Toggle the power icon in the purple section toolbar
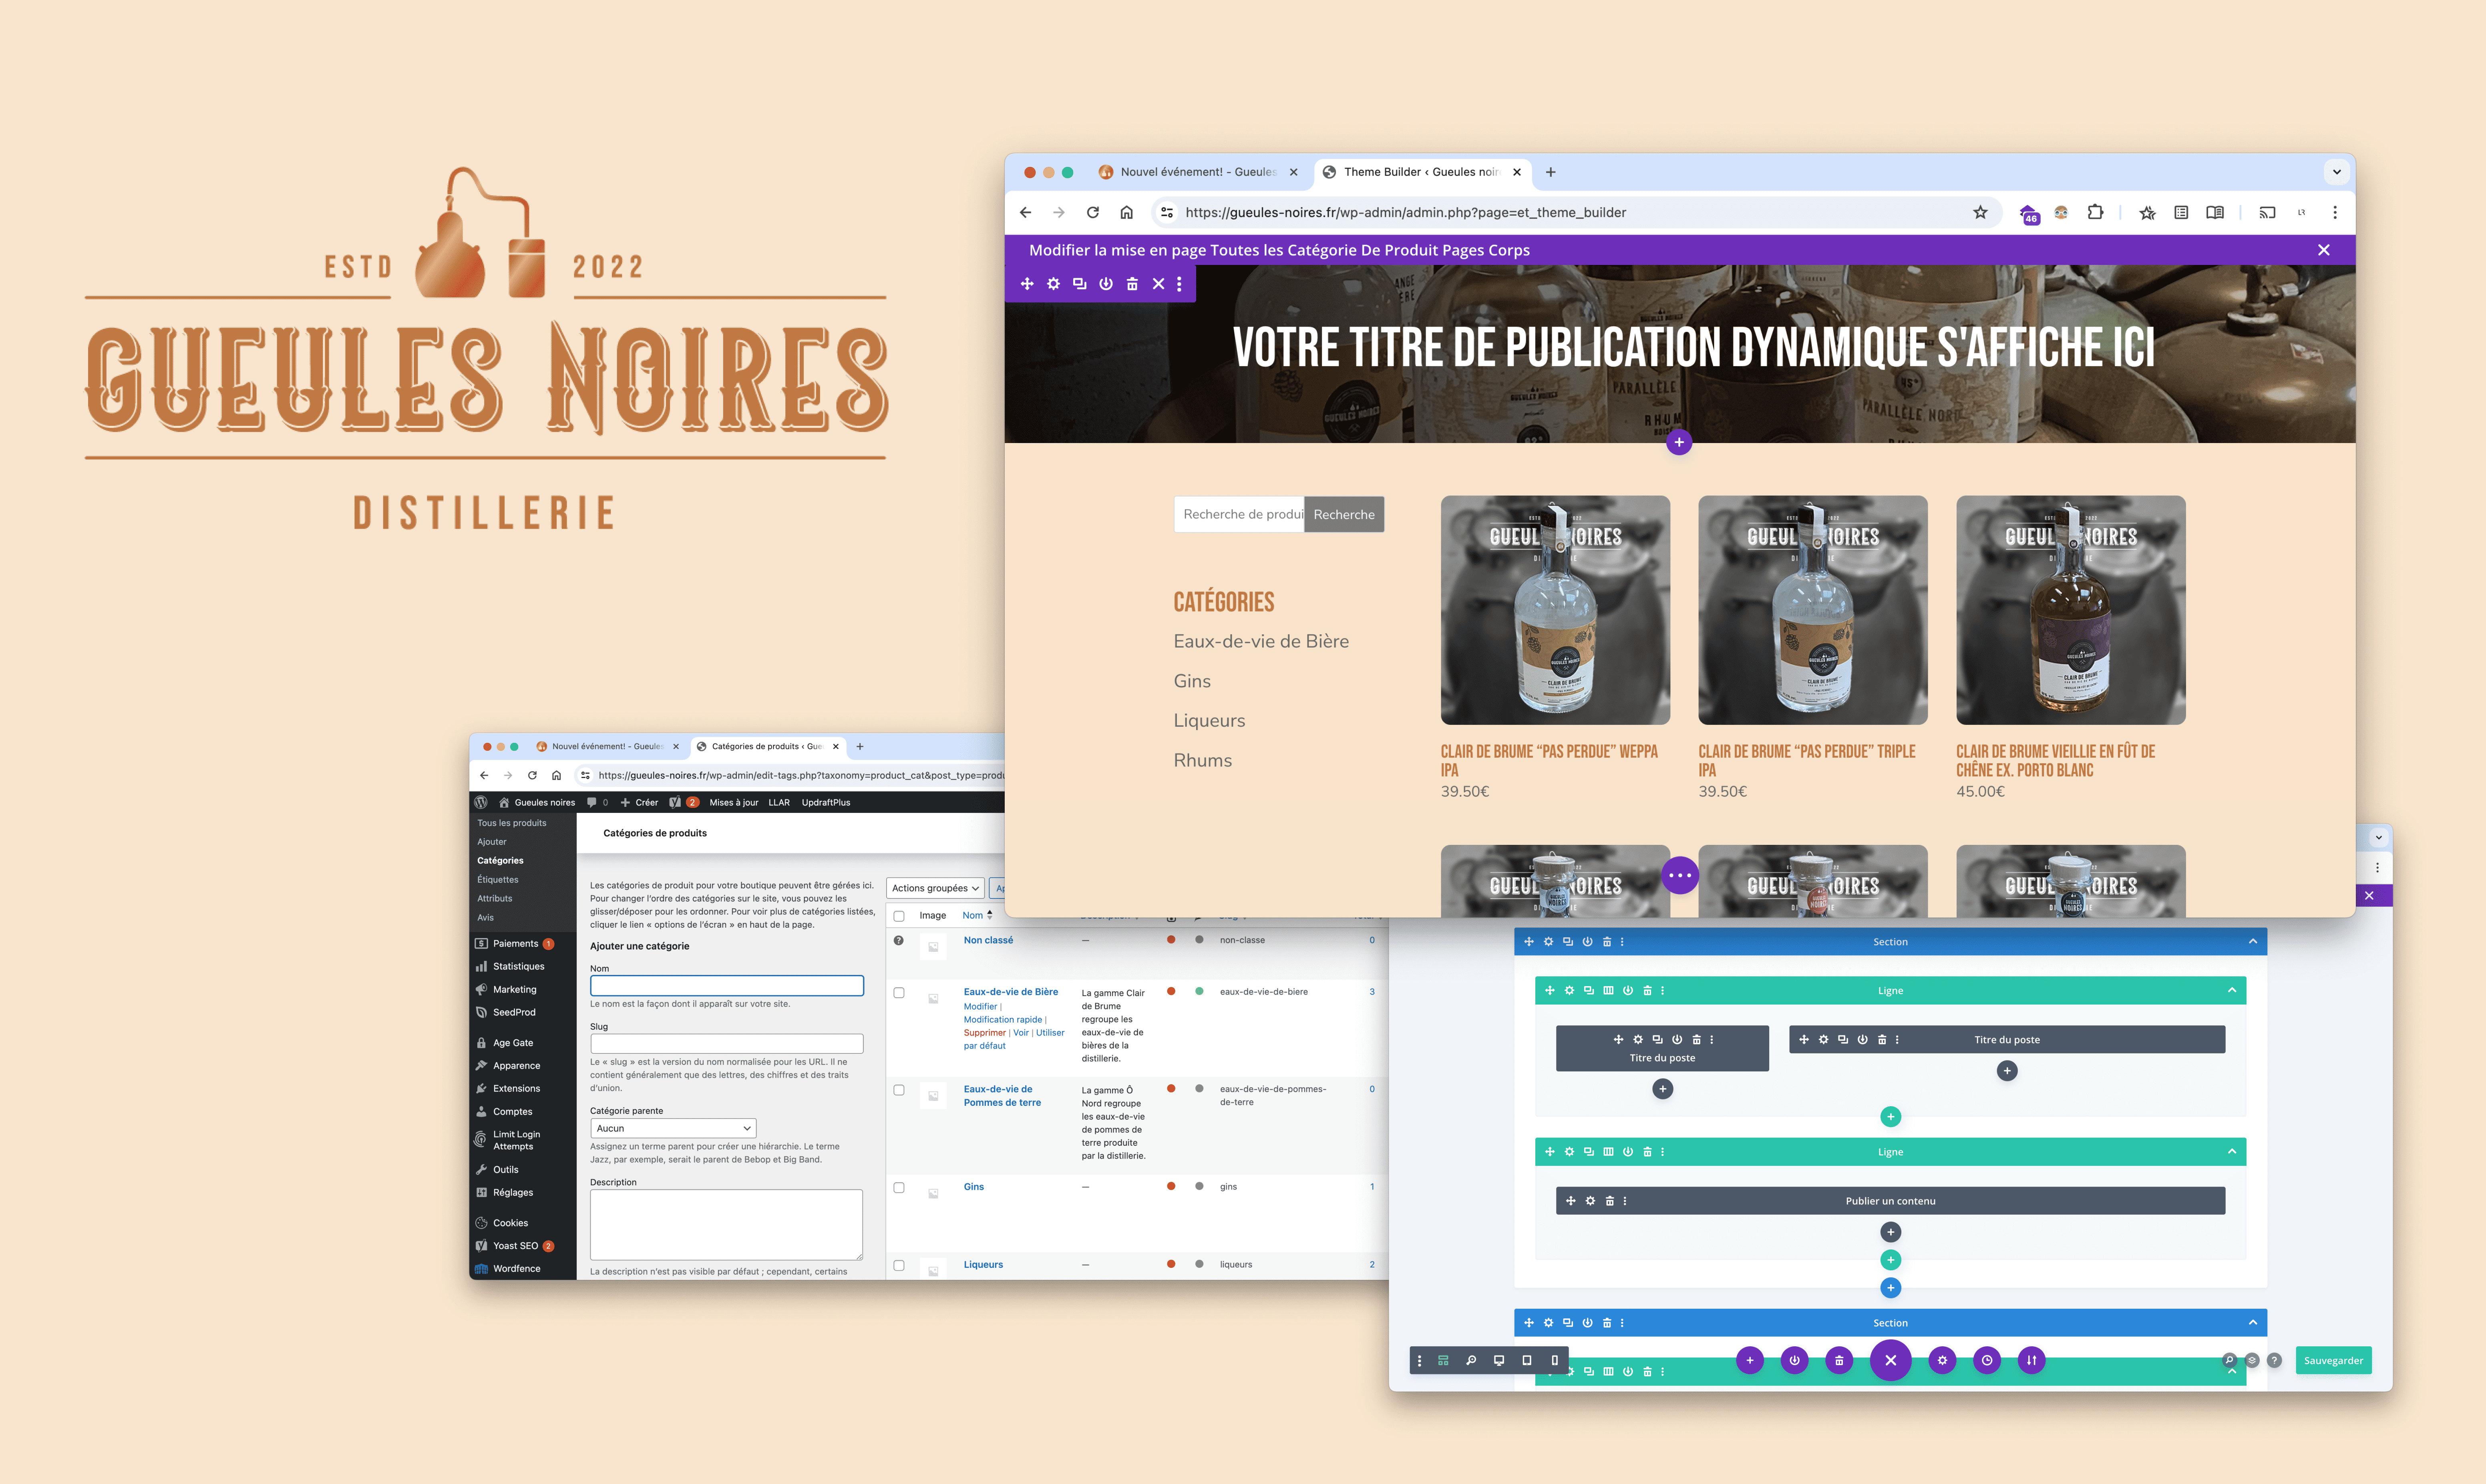The height and width of the screenshot is (1484, 2486). point(1105,284)
